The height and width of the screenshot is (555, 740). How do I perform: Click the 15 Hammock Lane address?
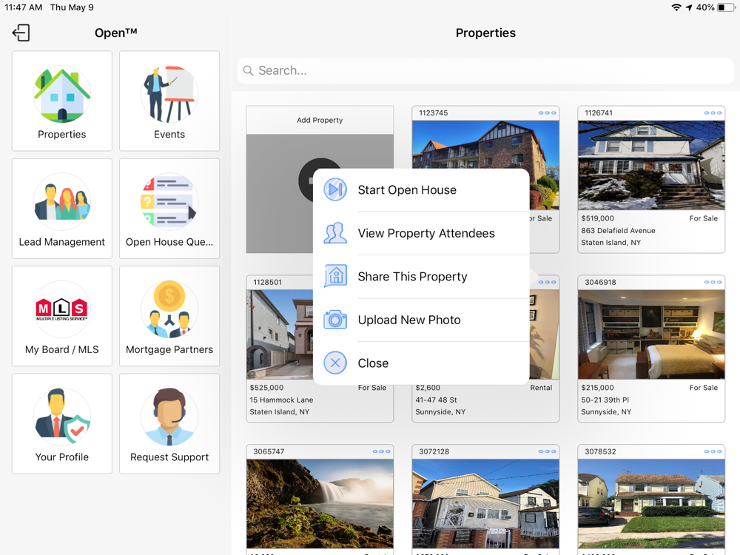pos(281,400)
